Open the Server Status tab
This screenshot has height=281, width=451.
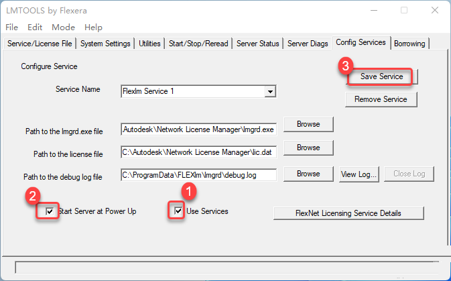coord(258,44)
